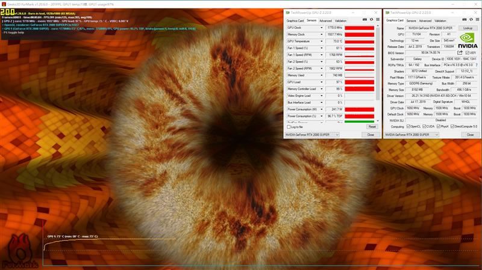Image resolution: width=482 pixels, height=270 pixels.
Task: Open the Memory Used sensor dropdown
Action: tap(322, 75)
